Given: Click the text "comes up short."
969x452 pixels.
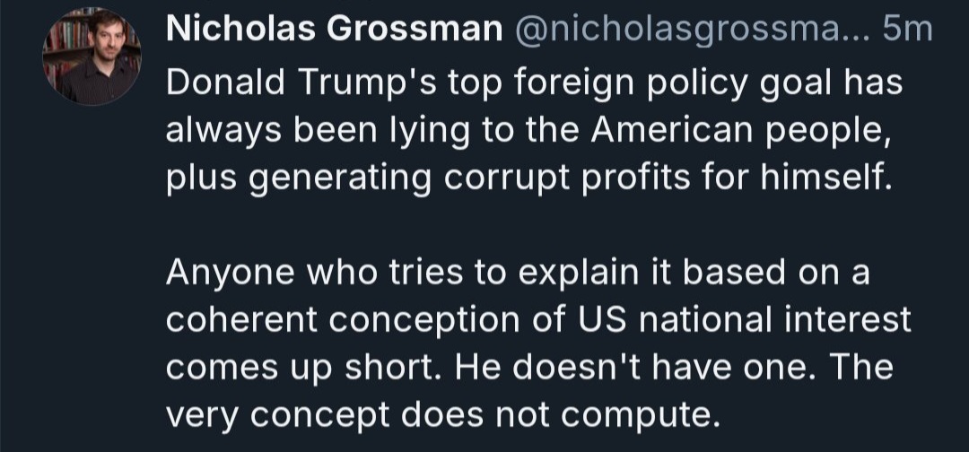Looking at the screenshot, I should (x=305, y=368).
